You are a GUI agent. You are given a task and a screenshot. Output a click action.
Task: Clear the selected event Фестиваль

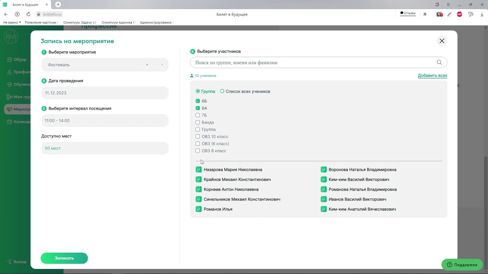pyautogui.click(x=147, y=65)
